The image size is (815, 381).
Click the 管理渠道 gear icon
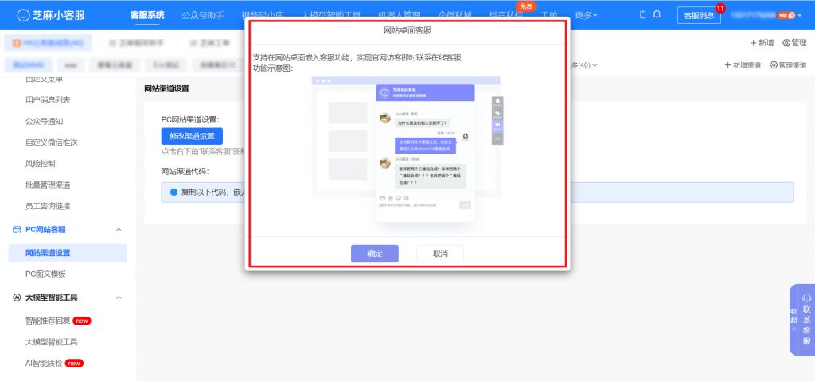point(774,65)
